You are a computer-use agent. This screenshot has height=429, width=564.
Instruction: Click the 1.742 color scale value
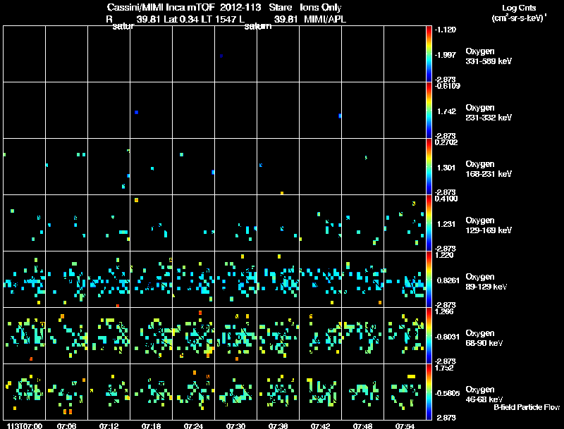pos(446,111)
